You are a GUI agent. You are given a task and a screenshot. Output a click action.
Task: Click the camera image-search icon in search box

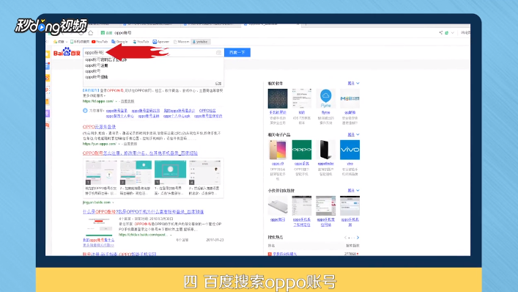(218, 53)
